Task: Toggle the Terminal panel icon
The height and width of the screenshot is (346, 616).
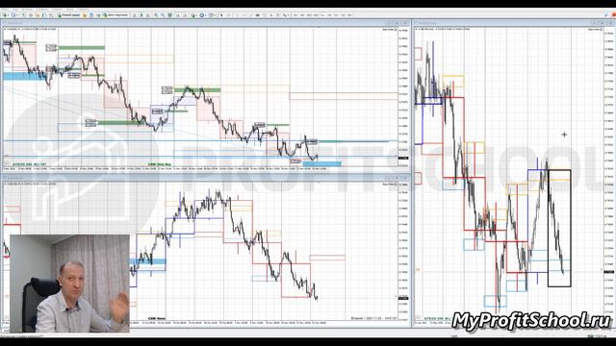Action: (44, 15)
